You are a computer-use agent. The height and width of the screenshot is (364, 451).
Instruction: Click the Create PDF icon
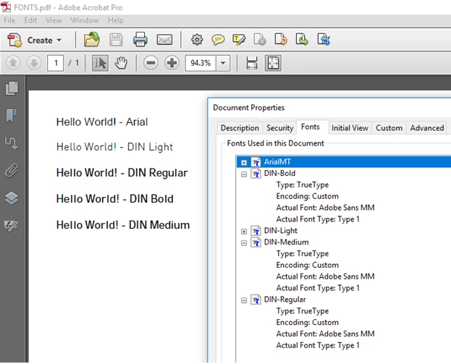pos(14,40)
